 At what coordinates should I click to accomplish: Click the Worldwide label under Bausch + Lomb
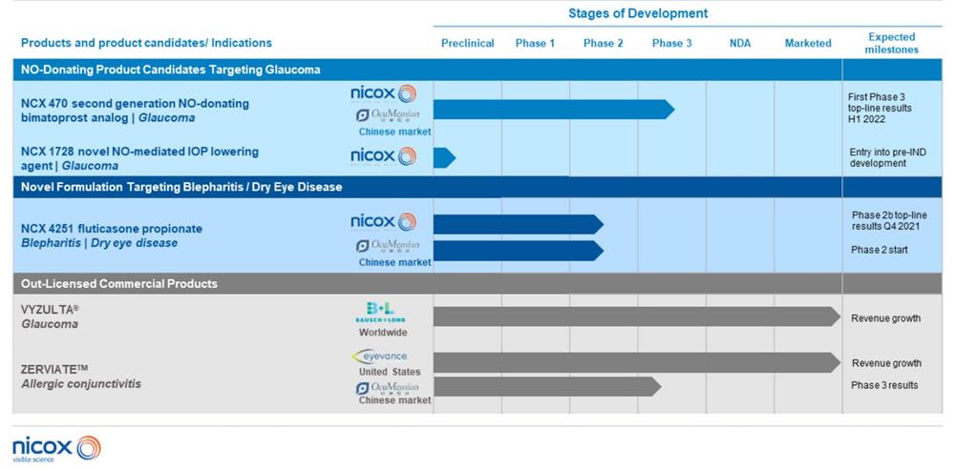tap(383, 333)
